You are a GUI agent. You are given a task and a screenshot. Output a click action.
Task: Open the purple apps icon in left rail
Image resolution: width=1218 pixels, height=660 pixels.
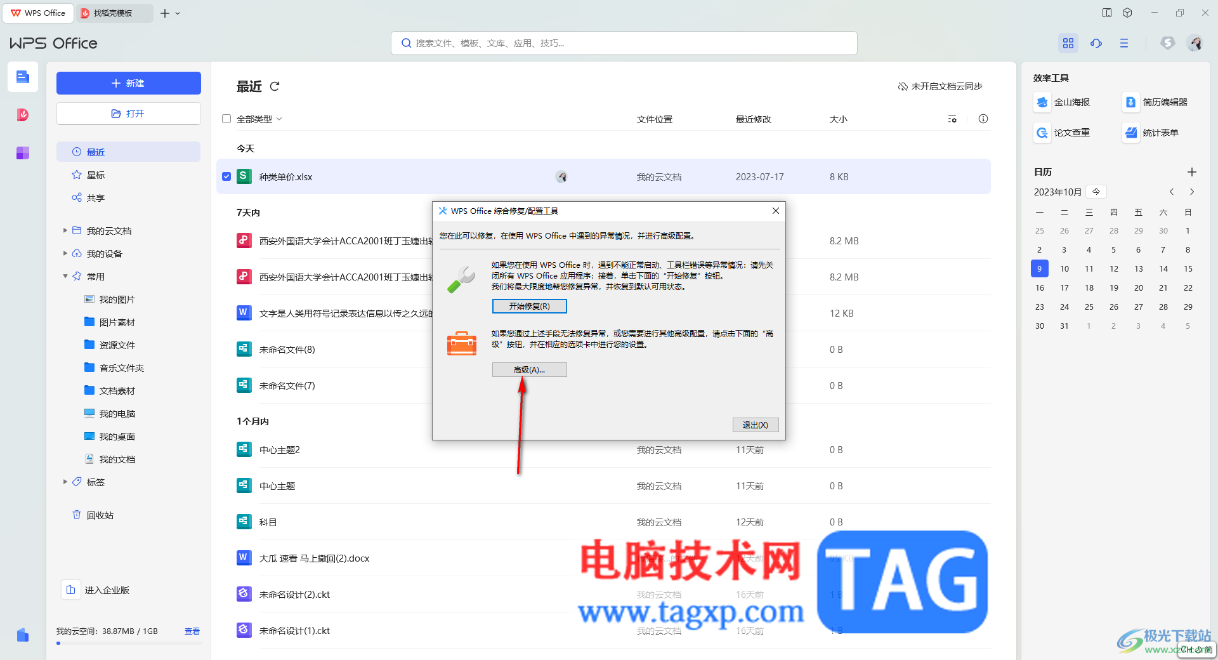coord(23,153)
